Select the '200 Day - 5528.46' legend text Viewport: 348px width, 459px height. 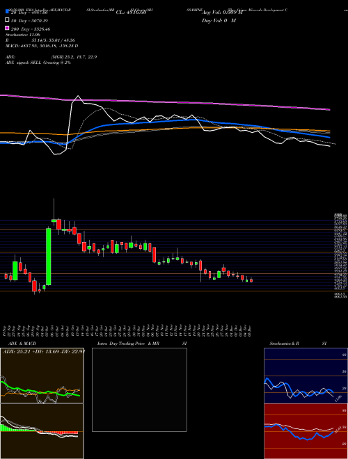click(x=31, y=29)
